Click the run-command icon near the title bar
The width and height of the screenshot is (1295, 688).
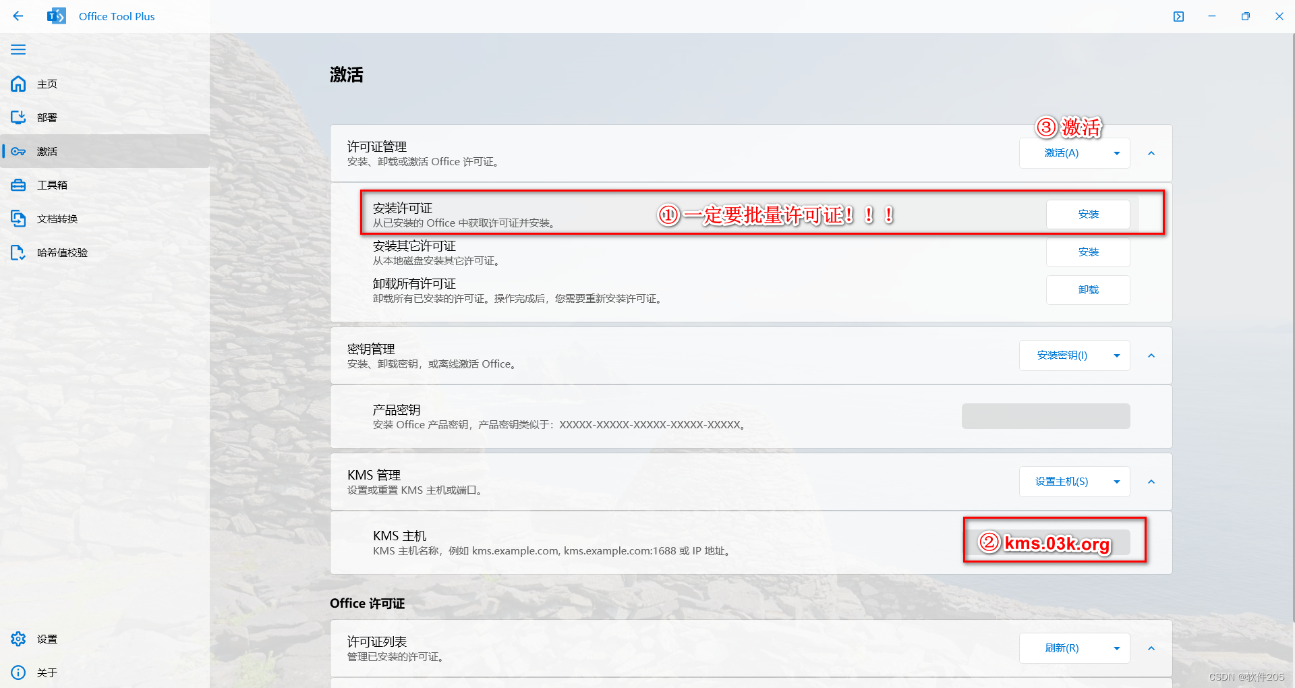coord(1178,16)
